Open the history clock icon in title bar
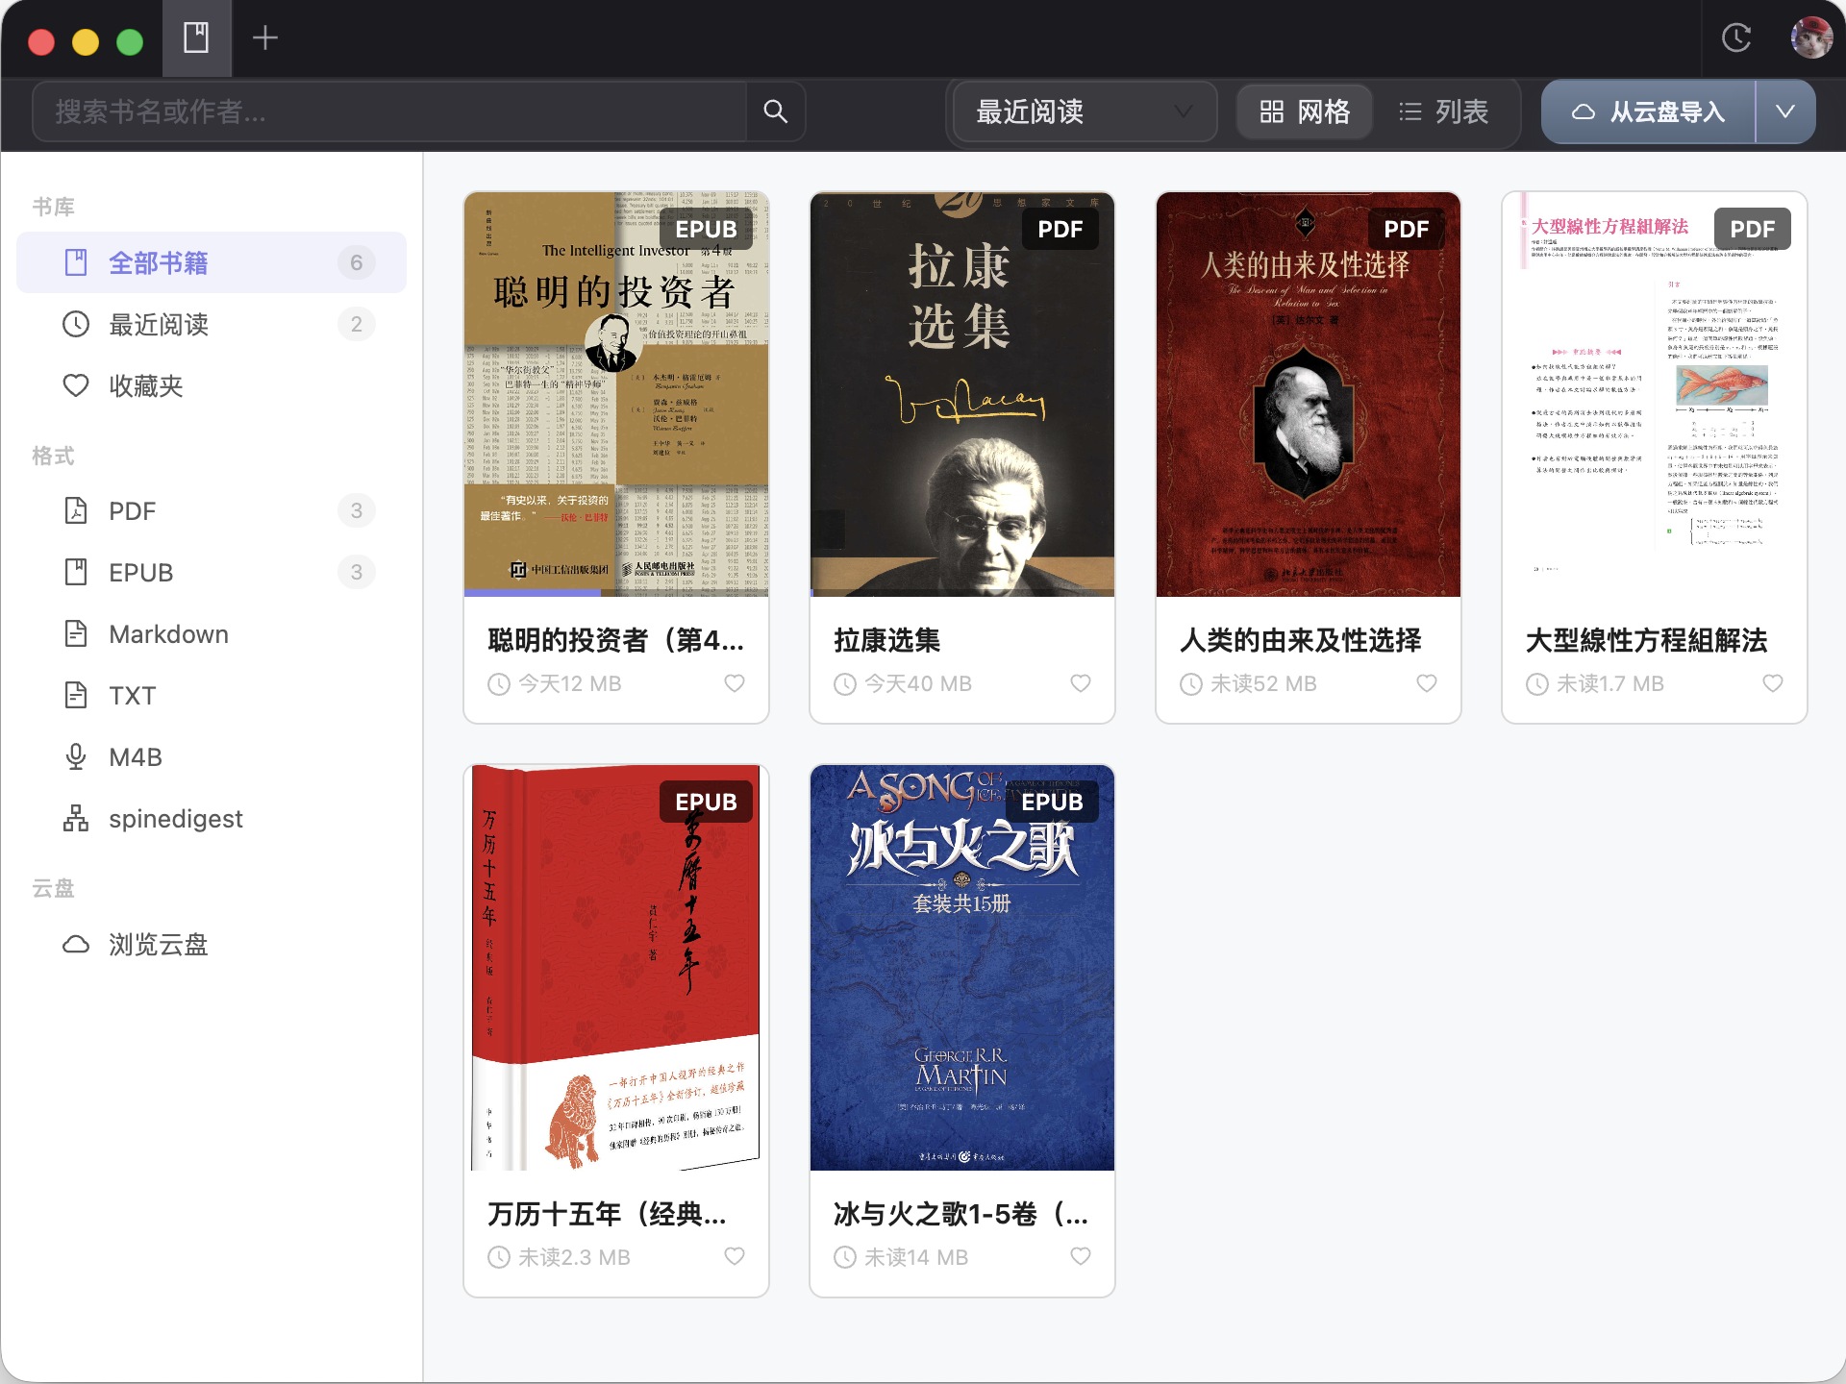Viewport: 1846px width, 1384px height. click(1735, 38)
